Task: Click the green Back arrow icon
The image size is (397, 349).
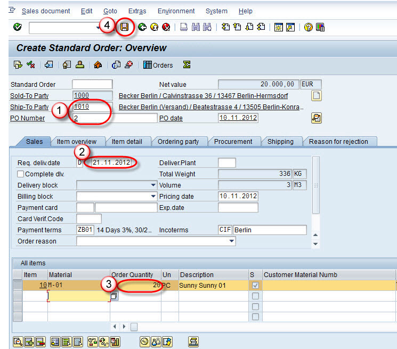Action: click(x=142, y=27)
